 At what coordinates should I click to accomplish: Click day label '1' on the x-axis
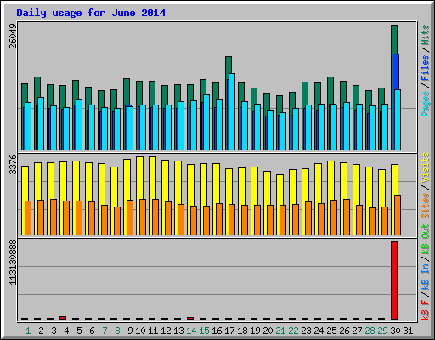28,331
